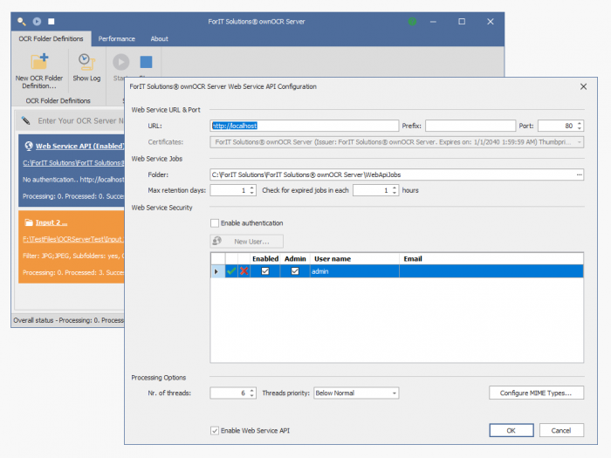
Task: Click the key icon in main title bar
Action: [22, 22]
